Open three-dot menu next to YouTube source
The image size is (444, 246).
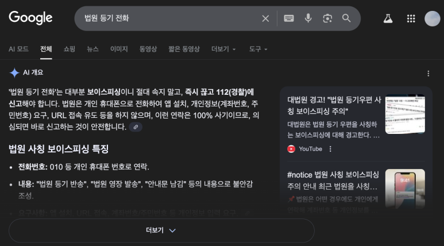[330, 149]
